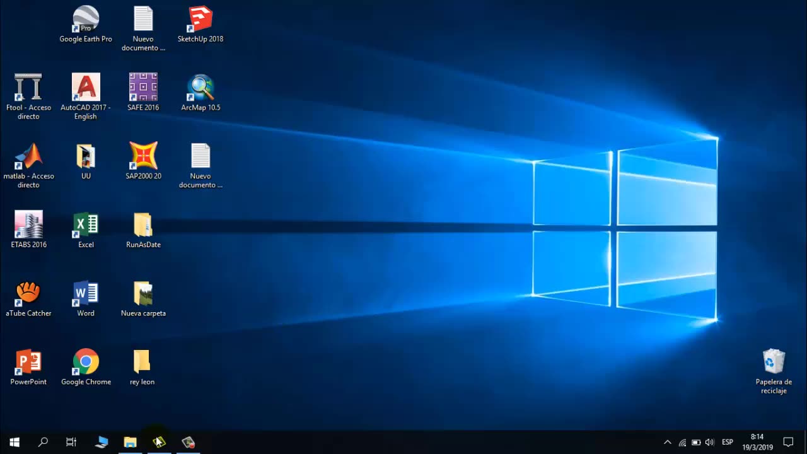Select the Word desktop shortcut
Screen dimensions: 807x454
point(86,298)
